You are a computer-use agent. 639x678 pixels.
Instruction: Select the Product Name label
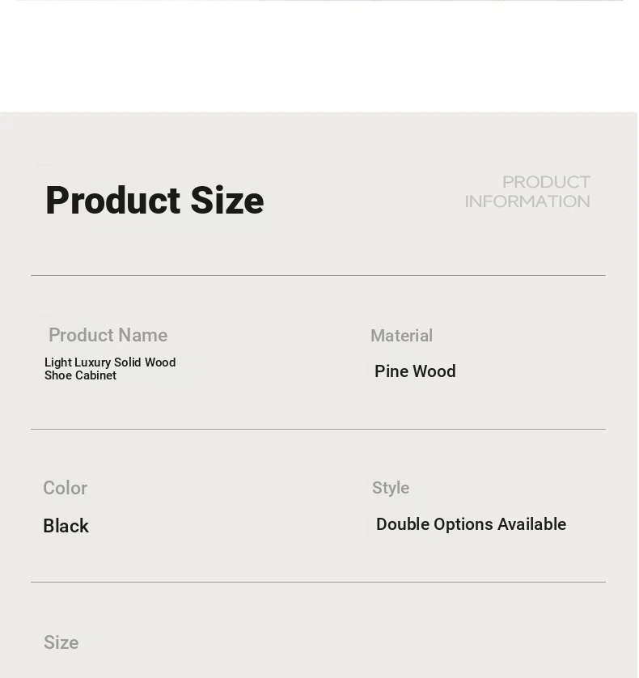click(108, 335)
